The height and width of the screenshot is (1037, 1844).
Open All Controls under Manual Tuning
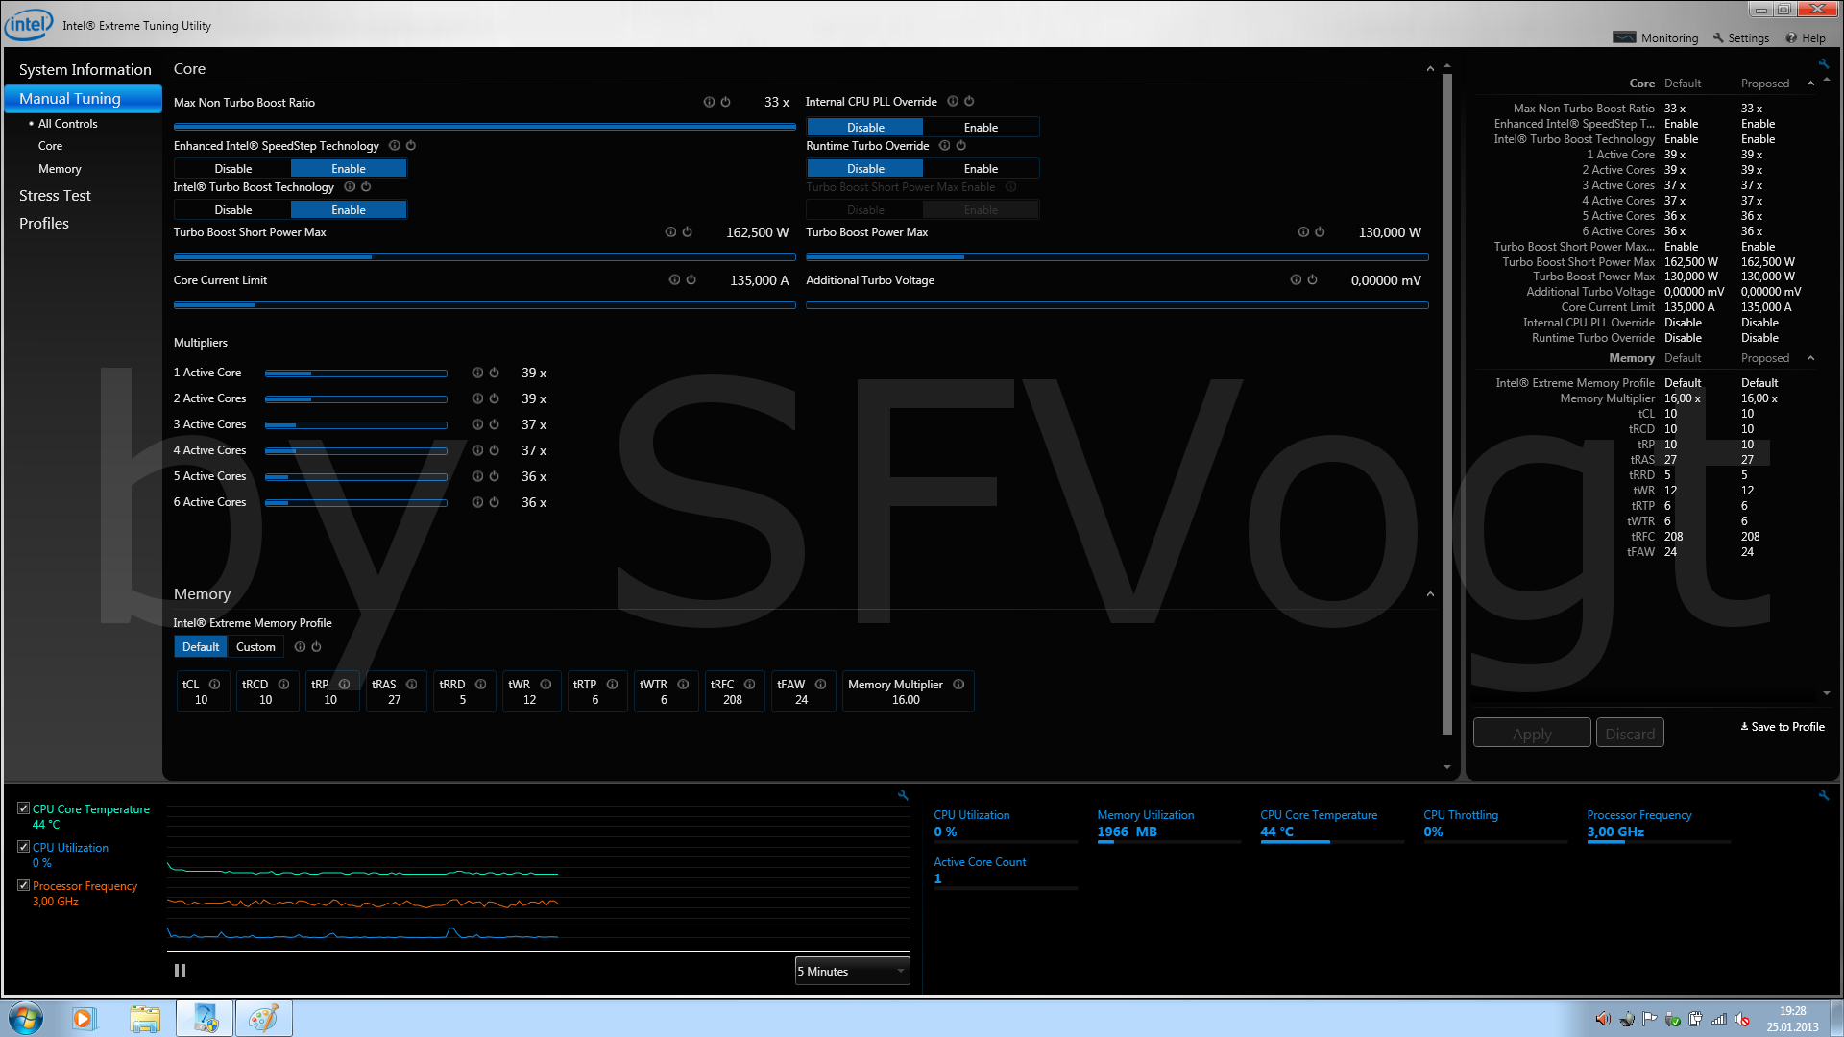67,124
